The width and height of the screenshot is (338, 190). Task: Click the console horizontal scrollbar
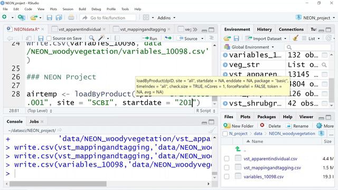click(58, 184)
